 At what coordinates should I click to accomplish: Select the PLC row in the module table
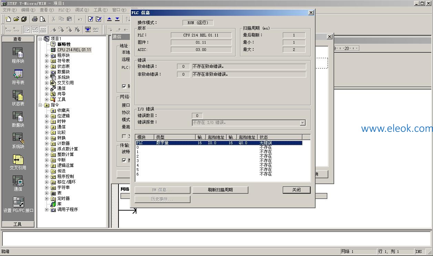(x=219, y=143)
